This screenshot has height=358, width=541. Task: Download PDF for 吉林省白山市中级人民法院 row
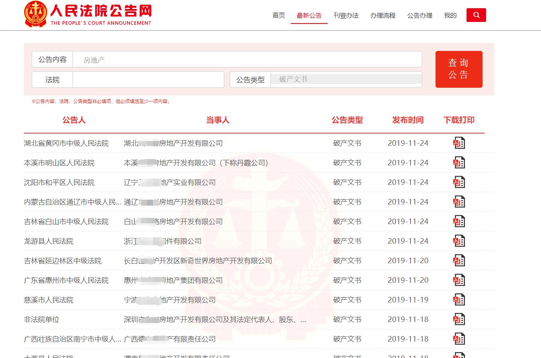459,221
